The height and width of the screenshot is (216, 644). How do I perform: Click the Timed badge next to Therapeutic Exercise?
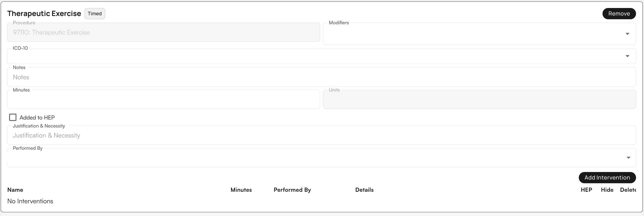[x=94, y=13]
